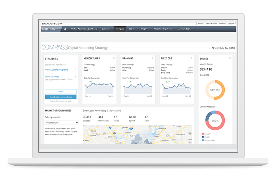Click View Our Recommendation button
The height and width of the screenshot is (183, 275).
tap(61, 97)
